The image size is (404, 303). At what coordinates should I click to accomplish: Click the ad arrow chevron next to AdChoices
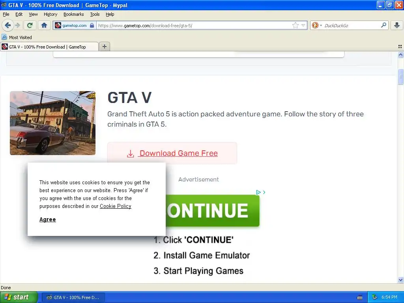coord(264,192)
